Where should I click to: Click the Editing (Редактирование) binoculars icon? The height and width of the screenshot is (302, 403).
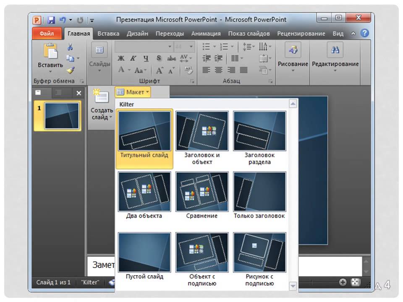click(335, 49)
